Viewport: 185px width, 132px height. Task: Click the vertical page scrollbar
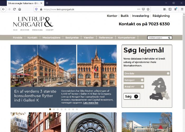coord(184,62)
